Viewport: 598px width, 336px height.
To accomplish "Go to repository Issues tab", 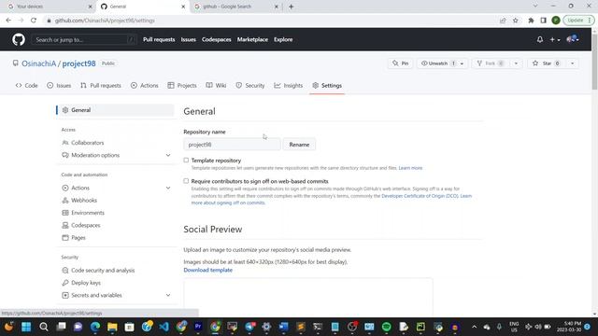I will click(59, 85).
